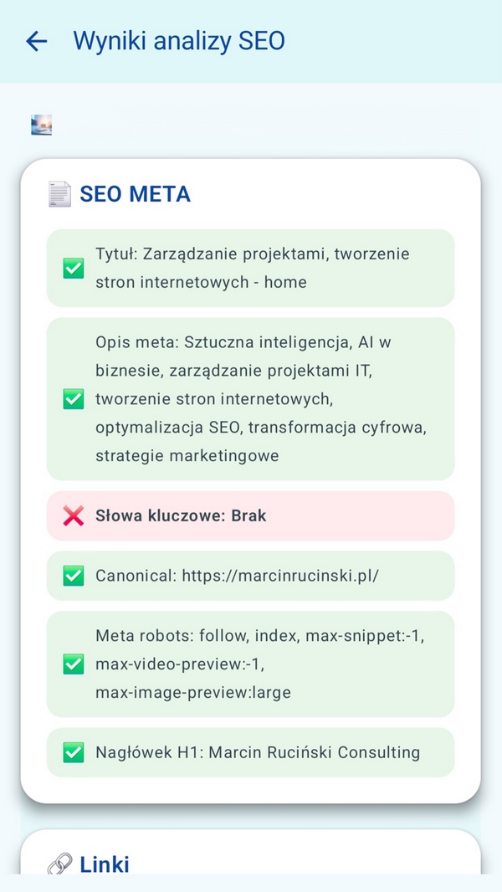The width and height of the screenshot is (502, 892).
Task: Click the red Słowa kluczowe: Brak banner
Action: click(x=251, y=515)
